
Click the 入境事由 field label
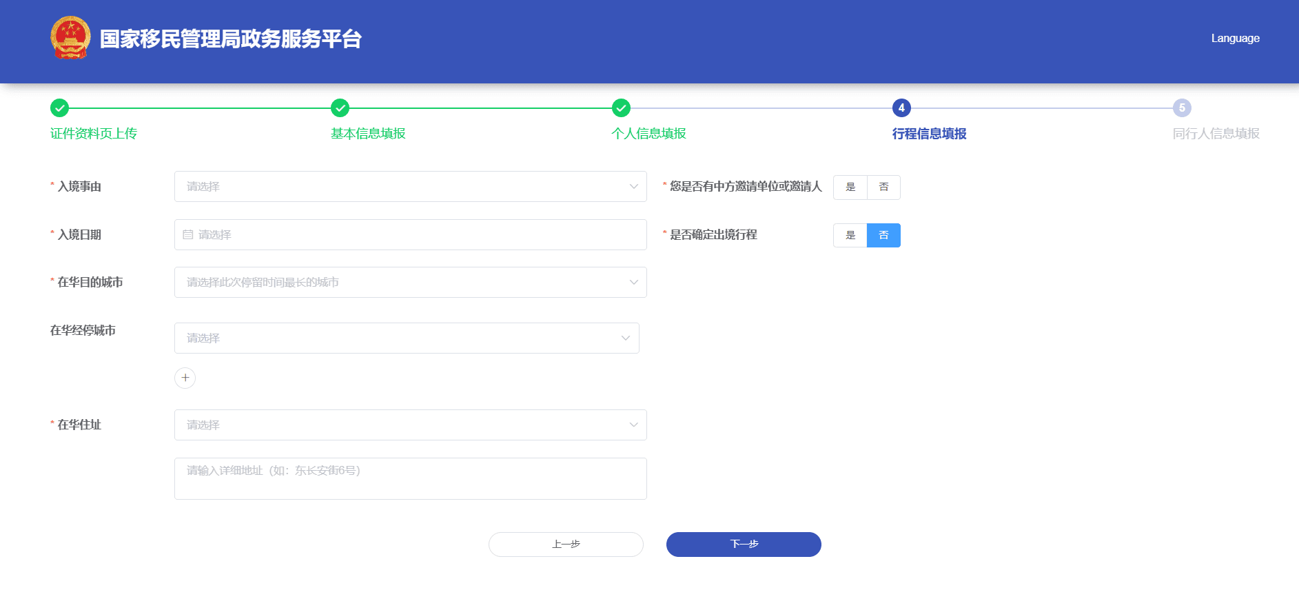point(79,187)
